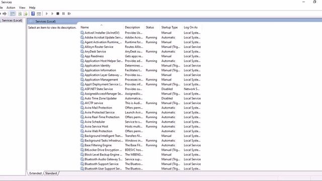Click the gear icon beside Avira Scheduler

click(x=82, y=122)
